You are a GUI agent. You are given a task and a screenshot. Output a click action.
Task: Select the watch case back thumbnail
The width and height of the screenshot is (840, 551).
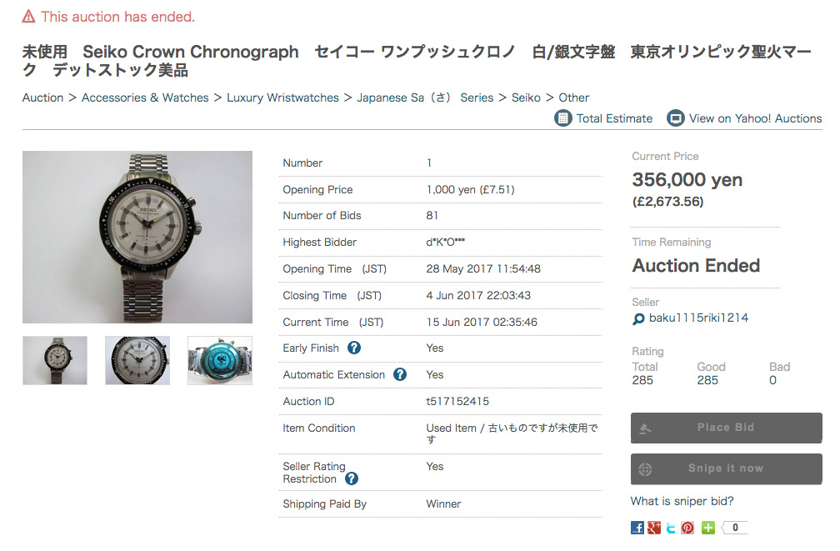[x=220, y=361]
